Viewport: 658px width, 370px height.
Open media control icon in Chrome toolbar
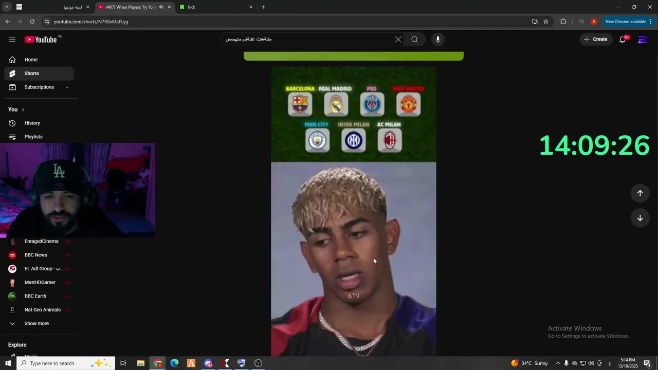click(581, 22)
